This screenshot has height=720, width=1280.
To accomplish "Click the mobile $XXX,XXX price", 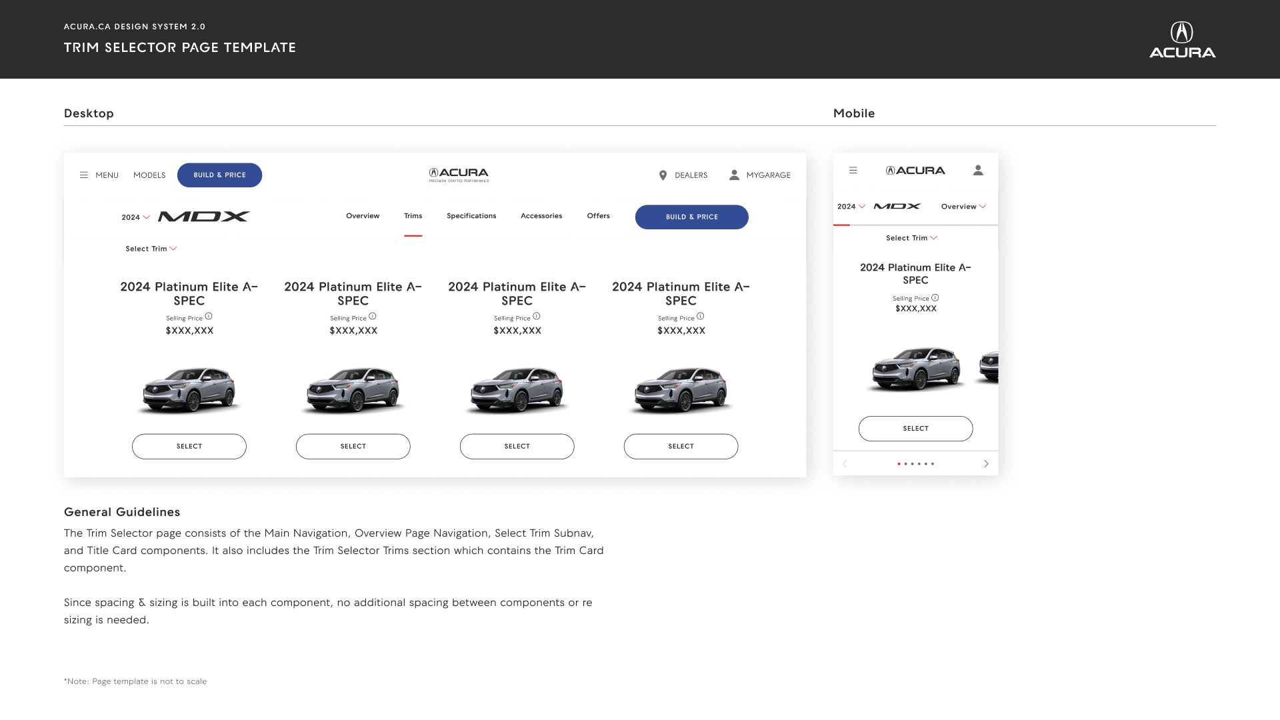I will tap(916, 309).
